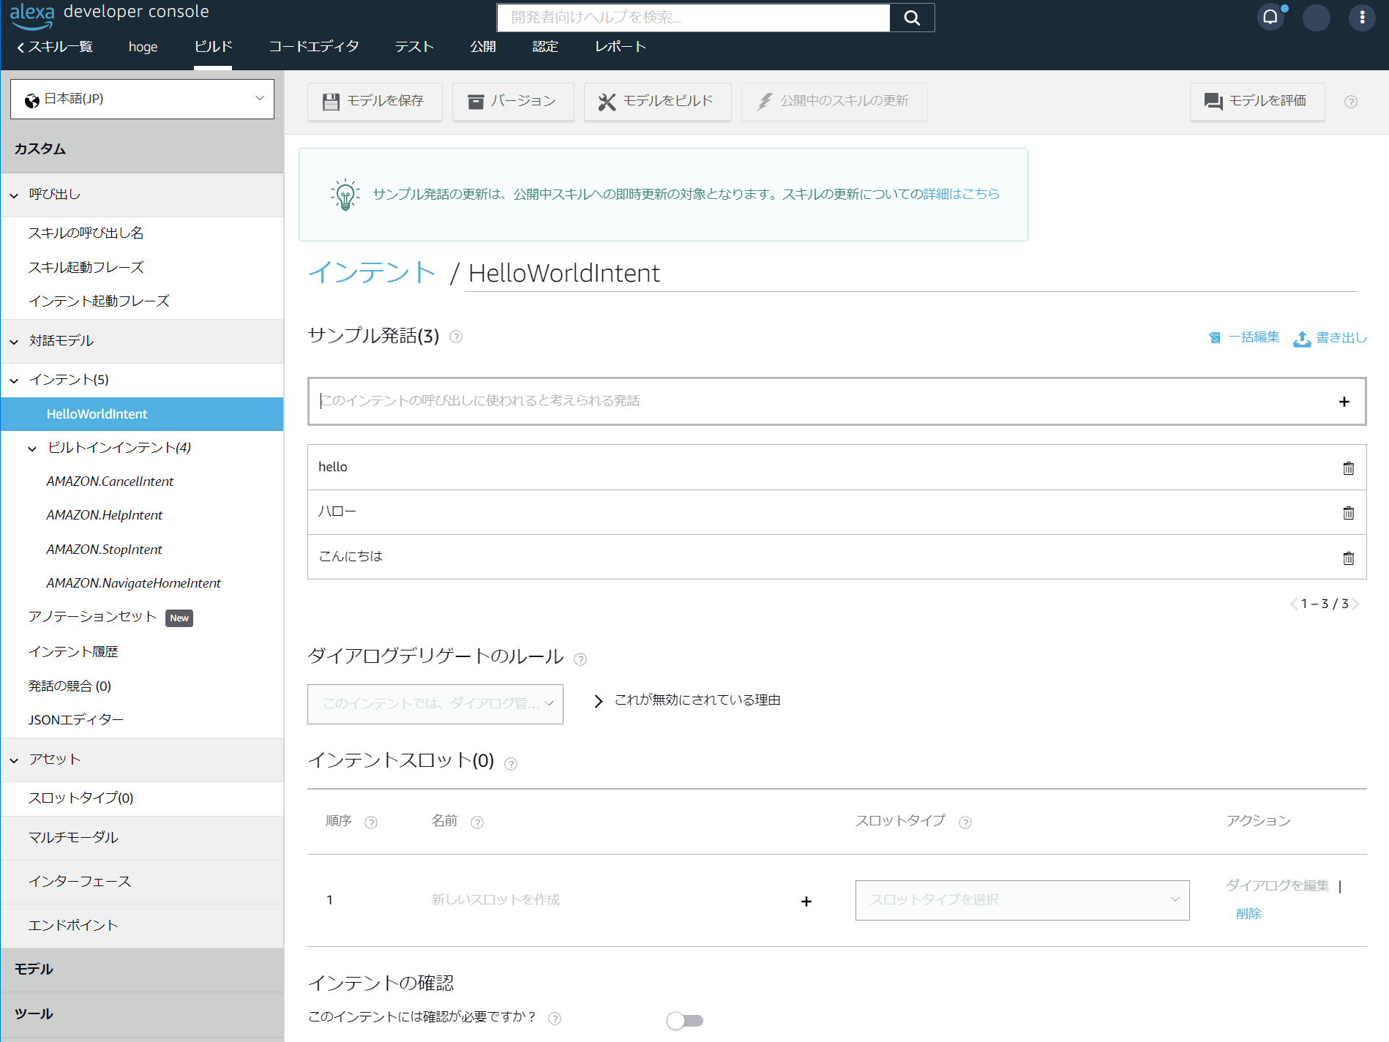Click the search magnifier icon
1389x1042 pixels.
pyautogui.click(x=912, y=18)
